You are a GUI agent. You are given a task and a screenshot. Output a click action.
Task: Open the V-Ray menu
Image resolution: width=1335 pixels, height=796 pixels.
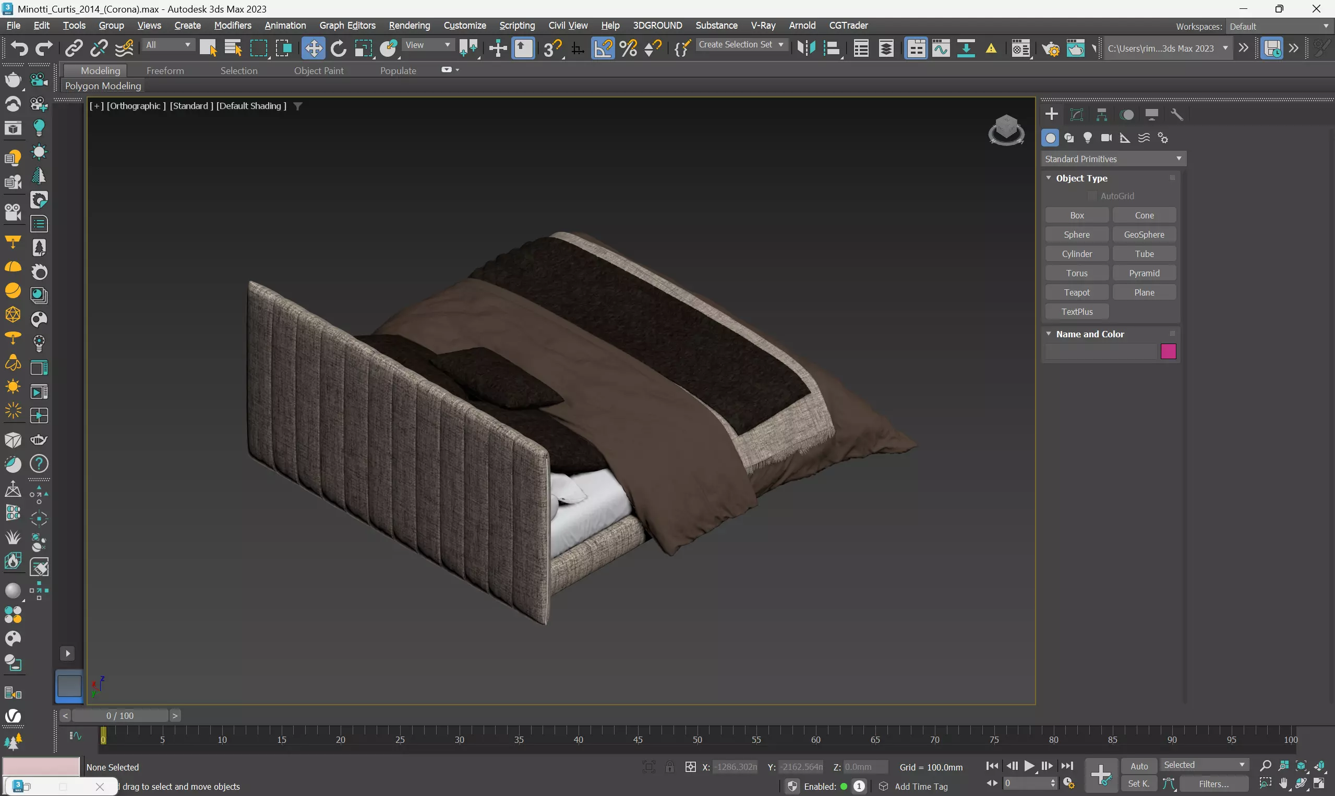763,25
